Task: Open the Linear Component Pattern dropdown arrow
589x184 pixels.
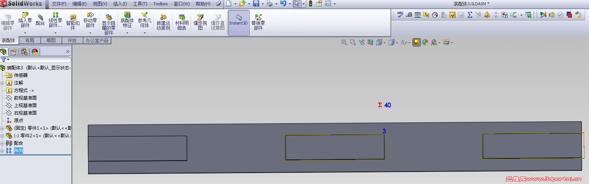Action: pyautogui.click(x=55, y=33)
